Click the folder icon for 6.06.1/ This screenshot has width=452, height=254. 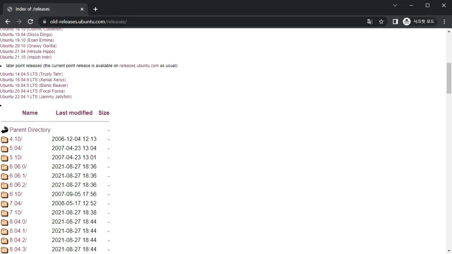coord(4,176)
